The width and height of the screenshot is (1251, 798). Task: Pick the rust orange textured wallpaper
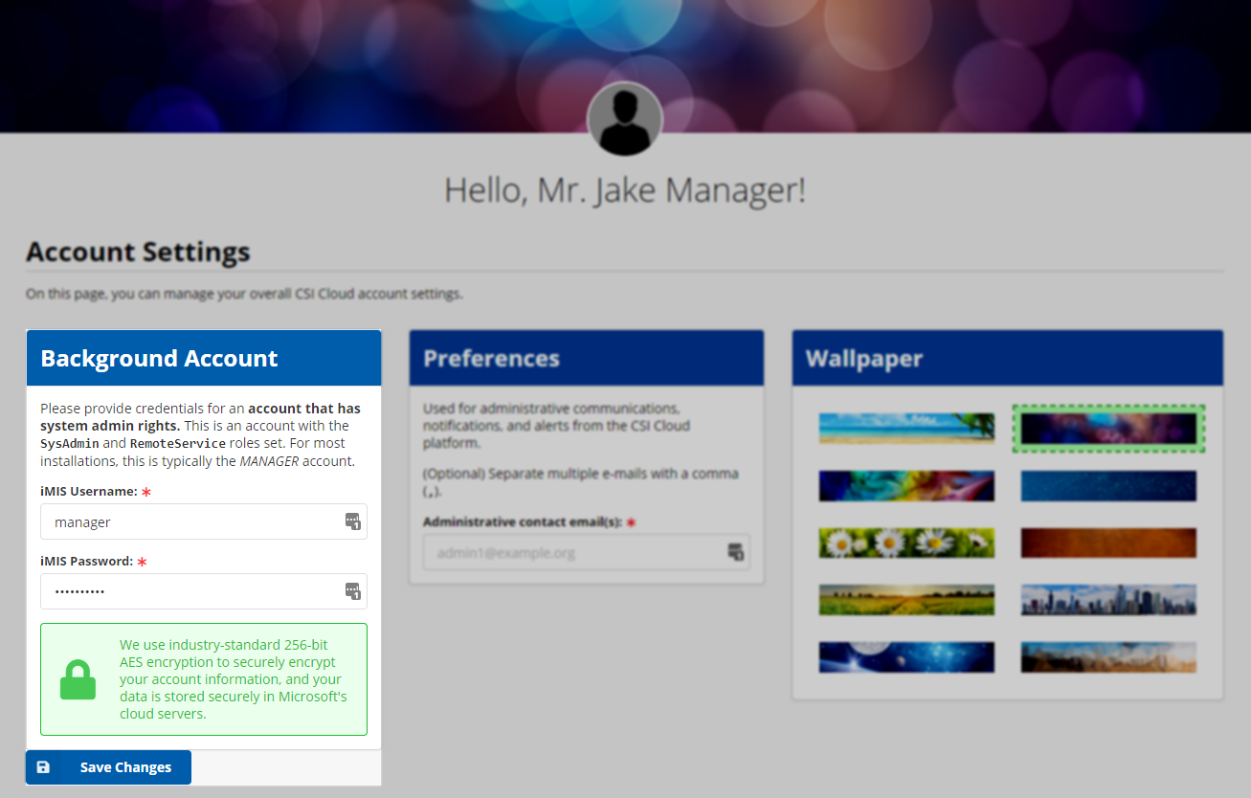[x=1108, y=543]
